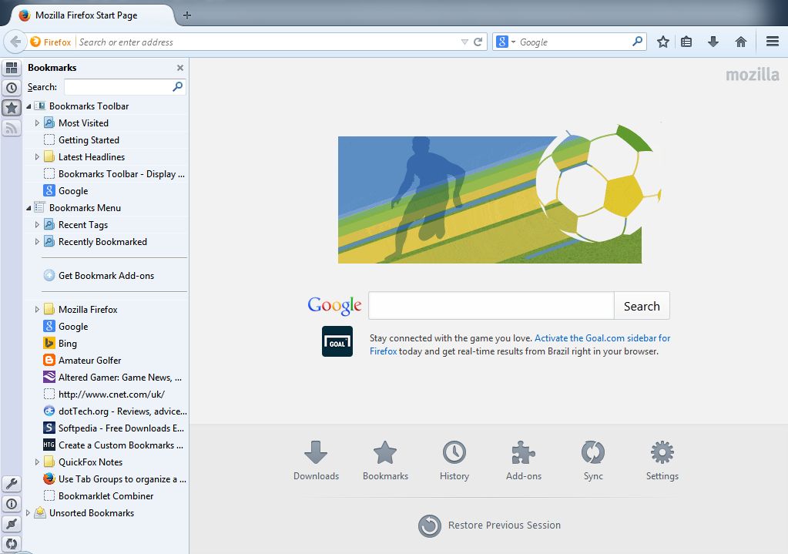Expand the Most Visited folder
This screenshot has width=788, height=554.
tap(37, 123)
